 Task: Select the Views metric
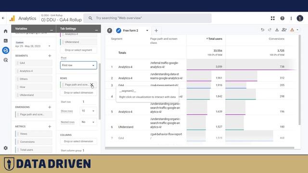[34, 134]
